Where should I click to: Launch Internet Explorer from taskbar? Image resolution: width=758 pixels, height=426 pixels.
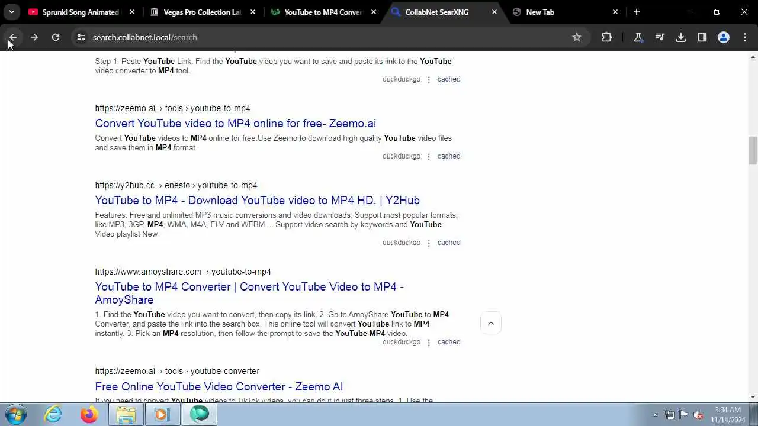(x=53, y=414)
